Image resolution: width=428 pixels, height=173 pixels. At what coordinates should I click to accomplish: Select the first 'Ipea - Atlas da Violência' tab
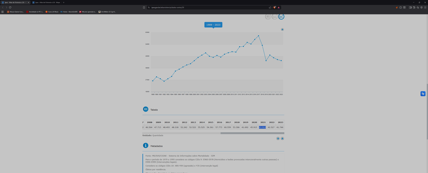click(16, 2)
